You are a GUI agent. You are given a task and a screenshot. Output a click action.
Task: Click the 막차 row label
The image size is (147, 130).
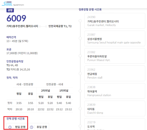[10, 109]
